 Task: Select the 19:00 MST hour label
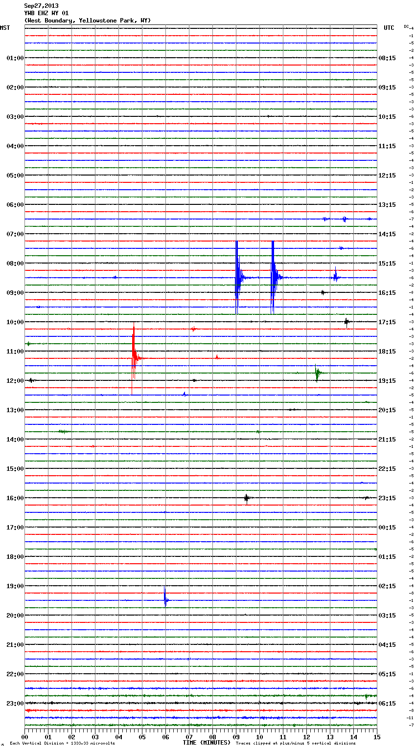[x=15, y=586]
